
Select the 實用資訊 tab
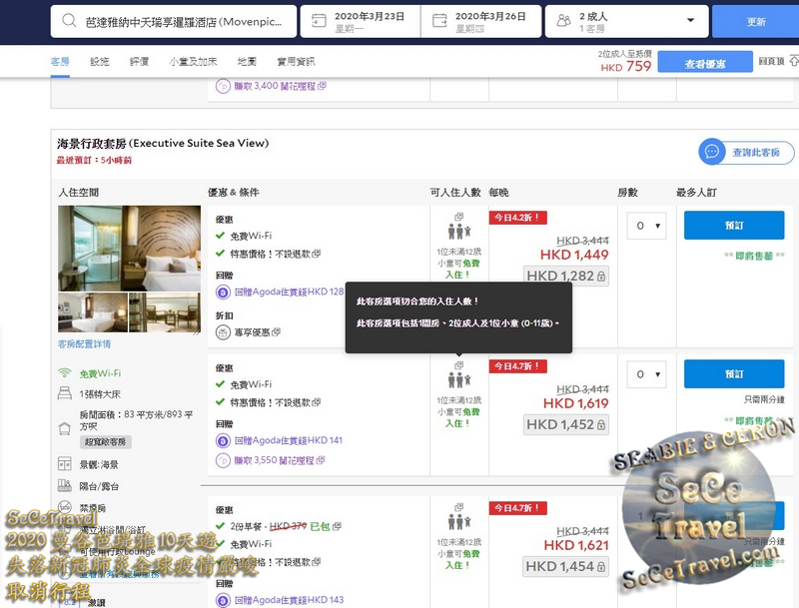(296, 62)
